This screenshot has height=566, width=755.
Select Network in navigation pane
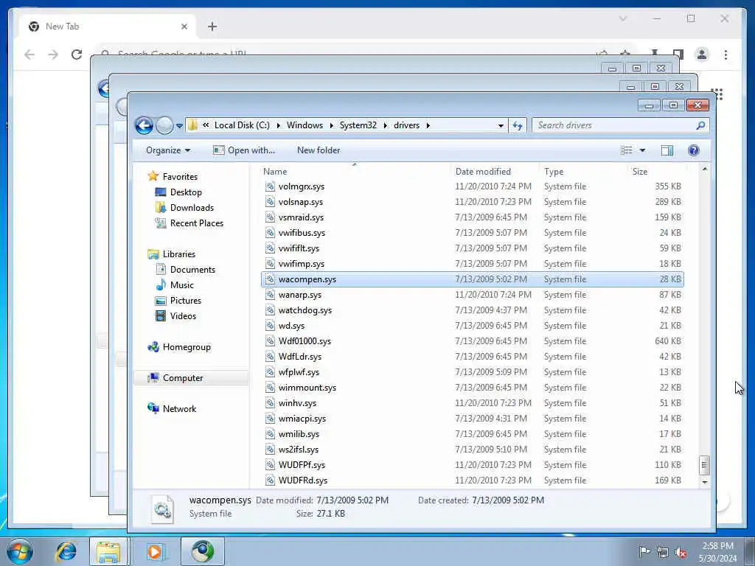tap(179, 408)
